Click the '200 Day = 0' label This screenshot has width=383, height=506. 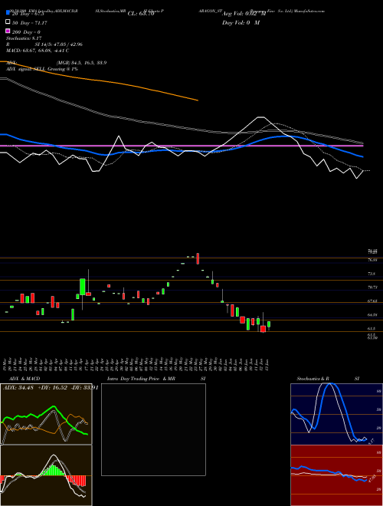click(26, 32)
